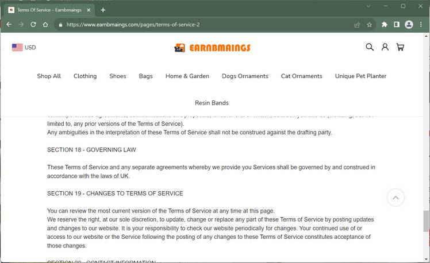Click the scrollbar down arrow
This screenshot has width=430, height=263.
click(426, 259)
